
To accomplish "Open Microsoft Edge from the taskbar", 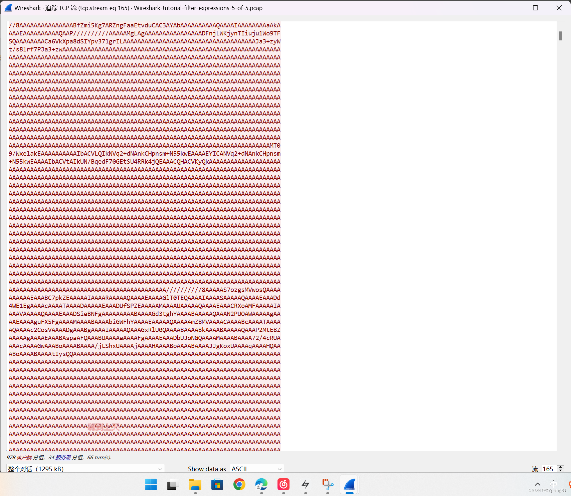I will tap(261, 484).
